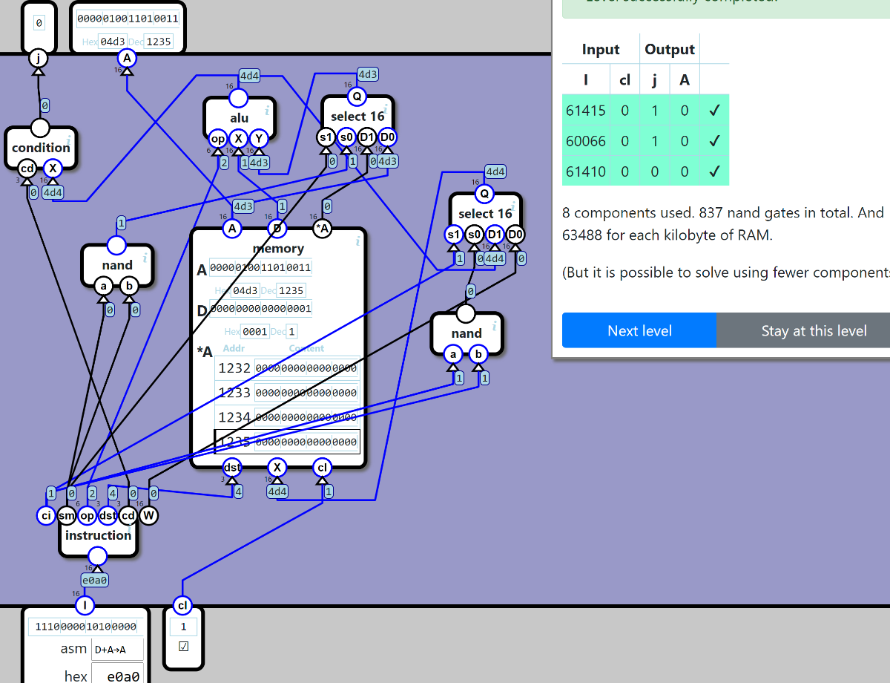
Task: Click the memory A register binary field
Action: pos(261,267)
